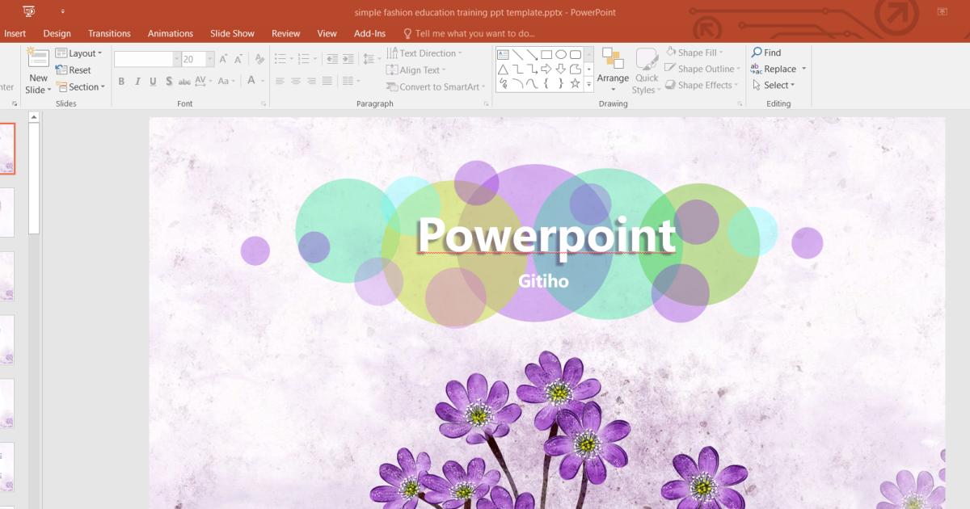Enable center paragraph alignment
This screenshot has width=970, height=509.
point(295,81)
